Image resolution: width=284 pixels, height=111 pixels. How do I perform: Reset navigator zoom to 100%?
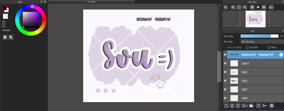coord(225,7)
